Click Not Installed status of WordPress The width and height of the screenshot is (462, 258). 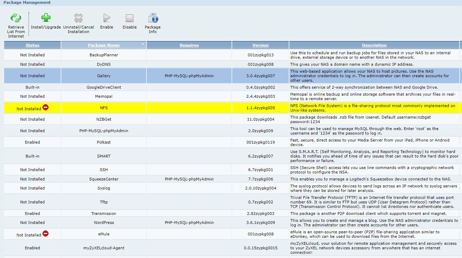click(32, 223)
